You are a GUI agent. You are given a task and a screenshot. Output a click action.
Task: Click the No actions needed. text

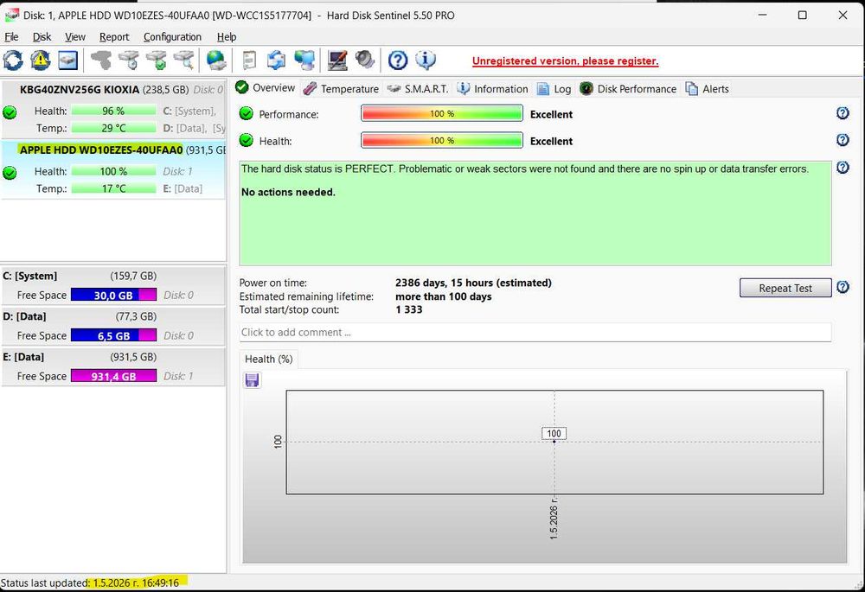tap(288, 193)
